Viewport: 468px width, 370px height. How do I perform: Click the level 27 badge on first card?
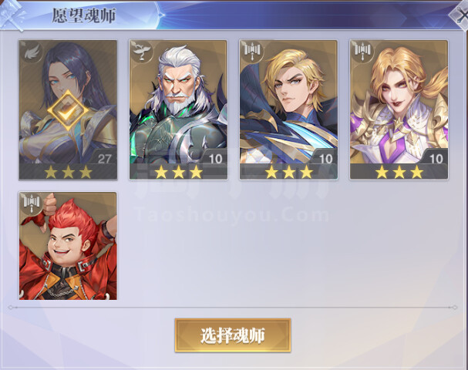pyautogui.click(x=104, y=159)
